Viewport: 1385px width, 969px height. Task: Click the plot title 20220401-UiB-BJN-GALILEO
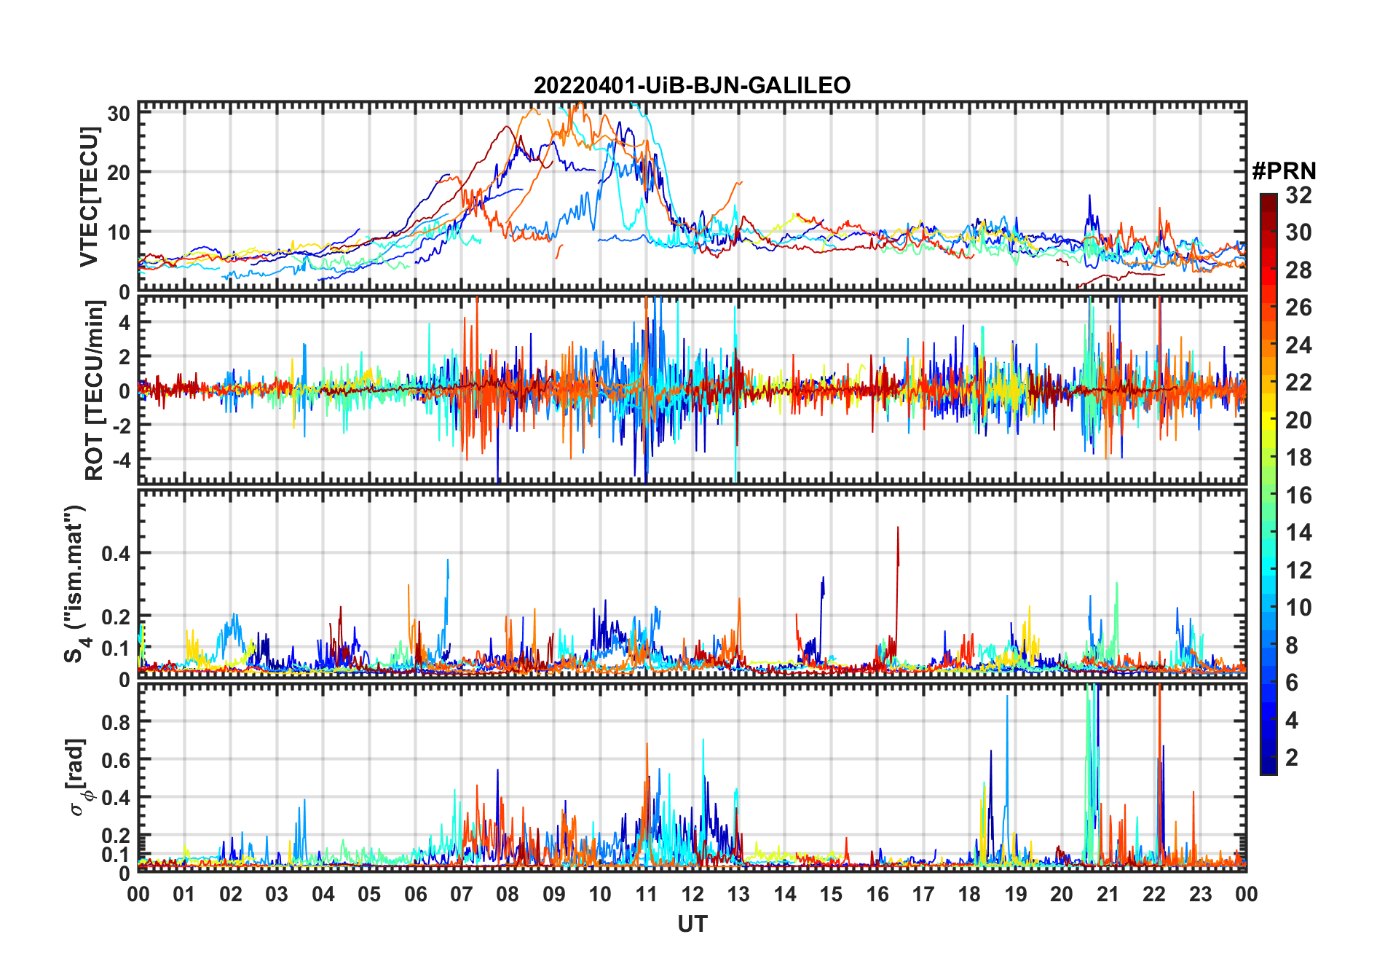pos(692,85)
